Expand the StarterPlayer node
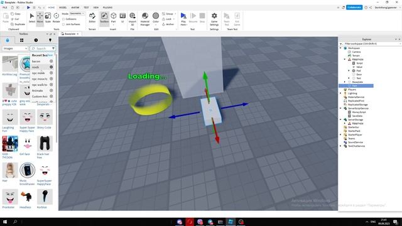 (340, 135)
